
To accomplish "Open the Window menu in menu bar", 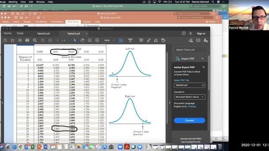I will coord(40,2).
